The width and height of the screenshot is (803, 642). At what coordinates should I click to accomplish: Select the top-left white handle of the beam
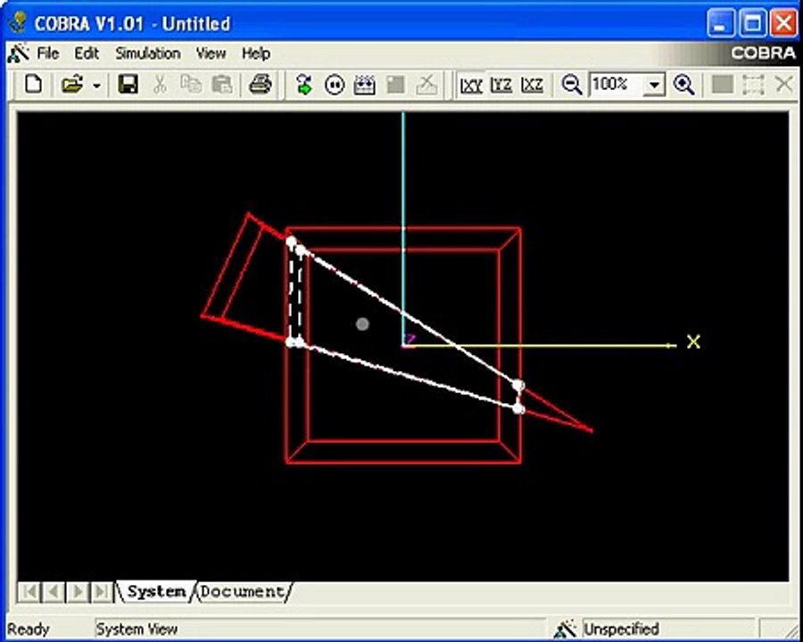pyautogui.click(x=292, y=241)
